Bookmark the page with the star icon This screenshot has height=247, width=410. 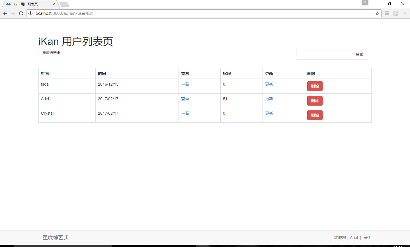click(377, 13)
